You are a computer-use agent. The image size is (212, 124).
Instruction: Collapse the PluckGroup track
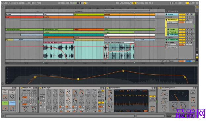pyautogui.click(x=166, y=20)
